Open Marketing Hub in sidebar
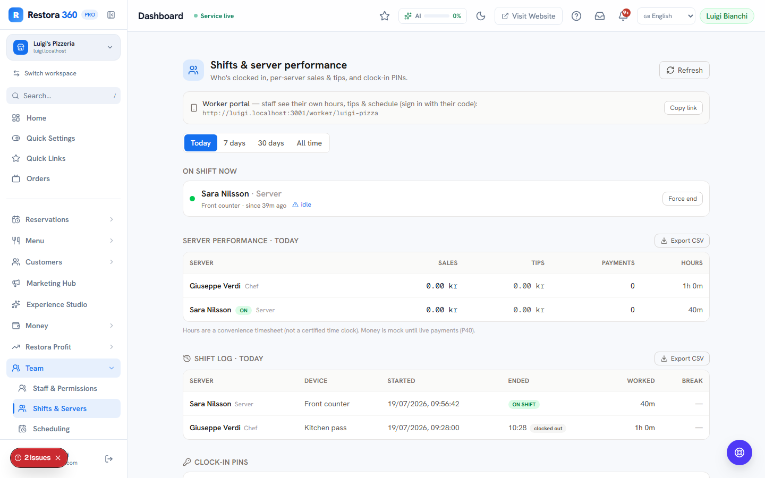 click(63, 283)
